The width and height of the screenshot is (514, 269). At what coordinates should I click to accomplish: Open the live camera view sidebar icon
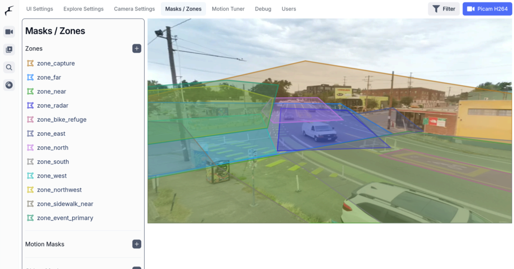click(x=9, y=32)
